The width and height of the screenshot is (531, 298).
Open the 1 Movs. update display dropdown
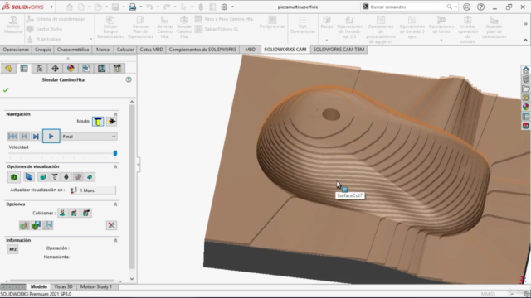[x=93, y=190]
